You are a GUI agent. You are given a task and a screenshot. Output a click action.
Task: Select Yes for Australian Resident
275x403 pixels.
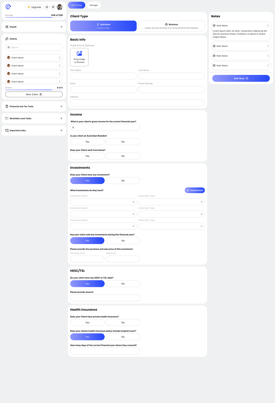87,142
